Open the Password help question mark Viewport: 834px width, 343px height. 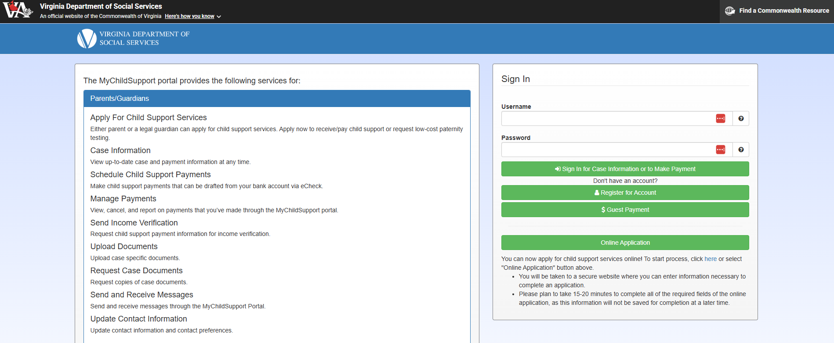741,150
